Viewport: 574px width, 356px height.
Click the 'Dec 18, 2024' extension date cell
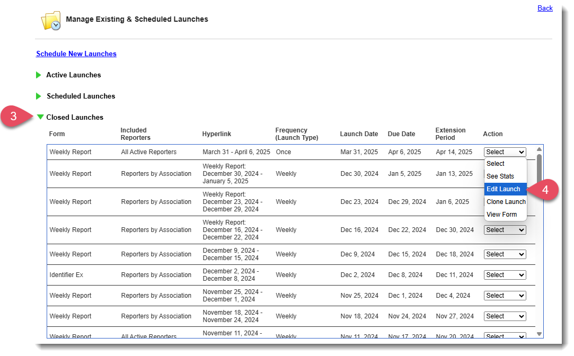(455, 254)
